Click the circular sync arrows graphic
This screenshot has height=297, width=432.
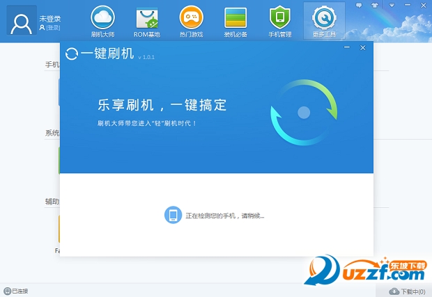coord(304,113)
